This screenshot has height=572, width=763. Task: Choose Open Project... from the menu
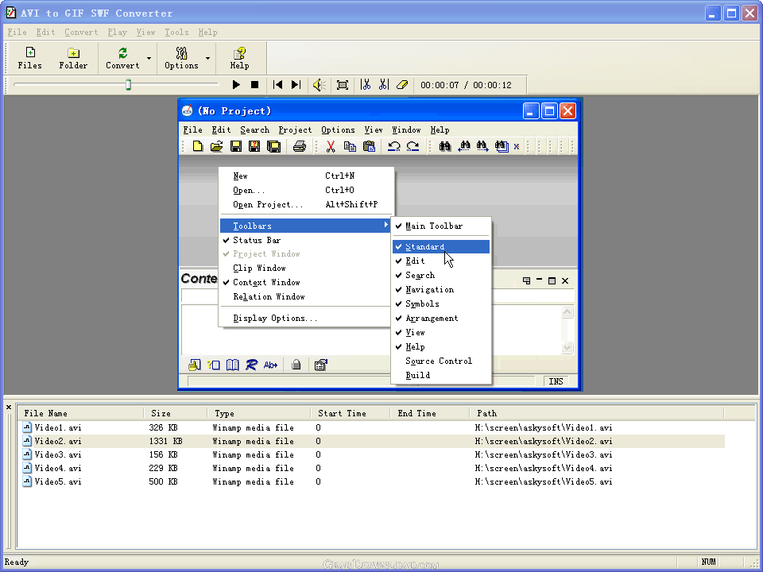pyautogui.click(x=305, y=204)
